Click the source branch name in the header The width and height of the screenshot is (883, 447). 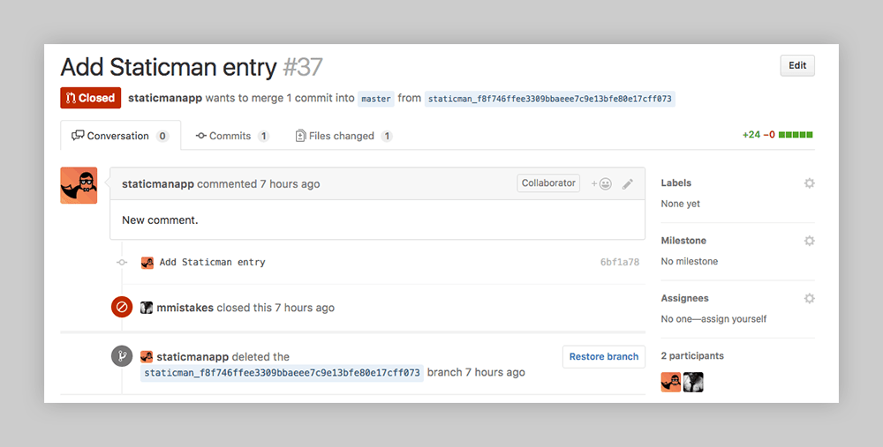point(549,99)
